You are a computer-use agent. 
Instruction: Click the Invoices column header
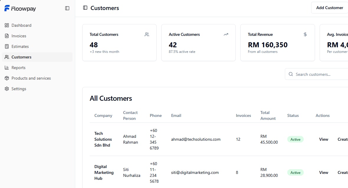(243, 115)
